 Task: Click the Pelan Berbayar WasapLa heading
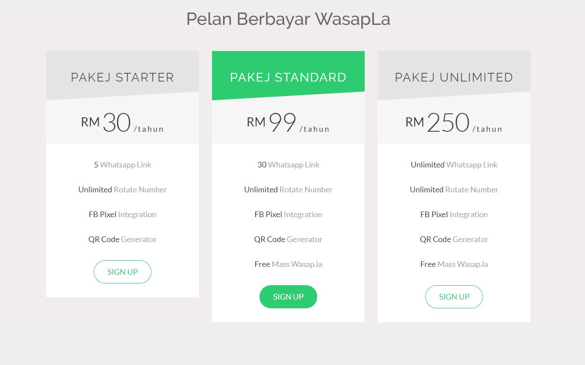288,19
